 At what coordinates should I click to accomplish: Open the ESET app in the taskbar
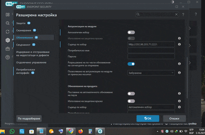(x=100, y=131)
